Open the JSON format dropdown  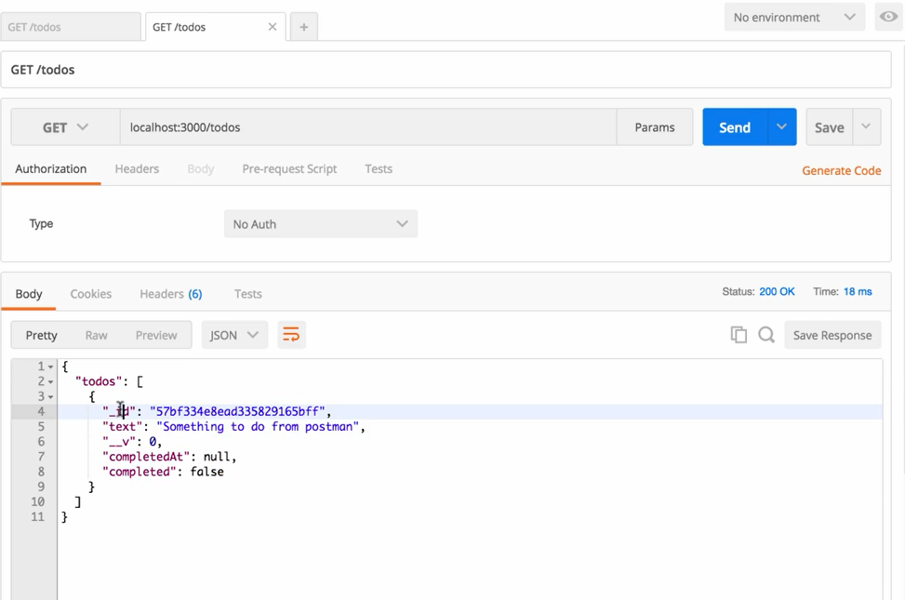click(x=234, y=335)
